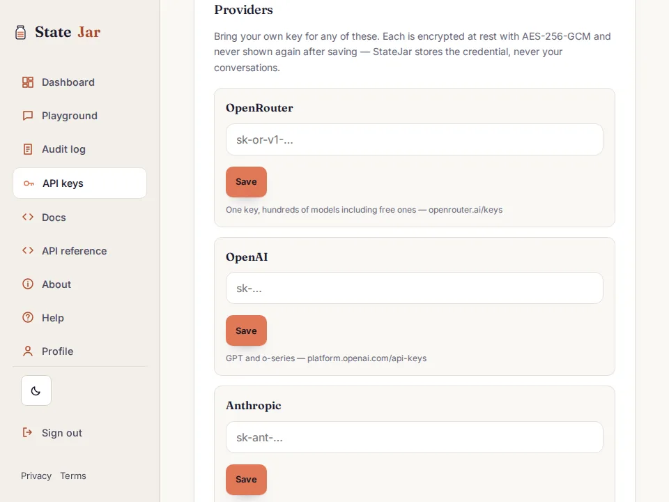The image size is (669, 502).
Task: Click the State Jar logo icon
Action: (x=20, y=32)
